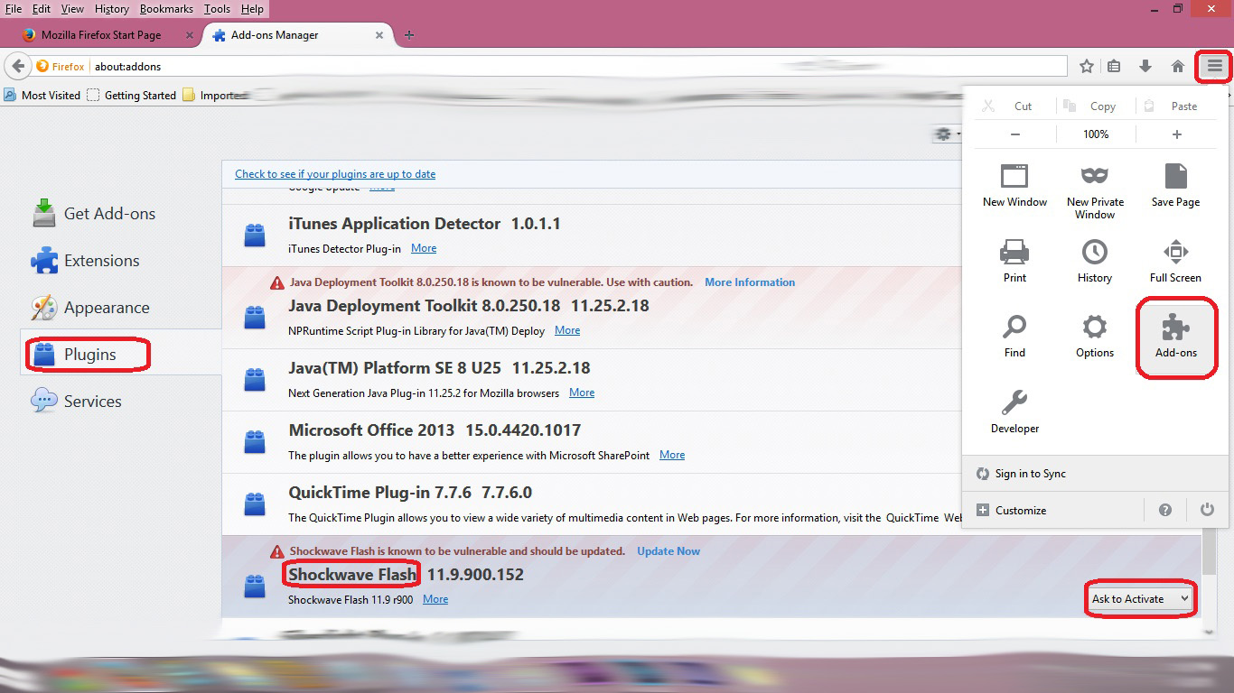Open the View menu
1234x693 pixels.
click(72, 9)
